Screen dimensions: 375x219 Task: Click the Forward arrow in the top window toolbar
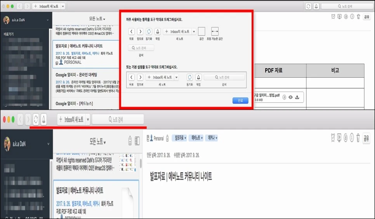click(27, 6)
